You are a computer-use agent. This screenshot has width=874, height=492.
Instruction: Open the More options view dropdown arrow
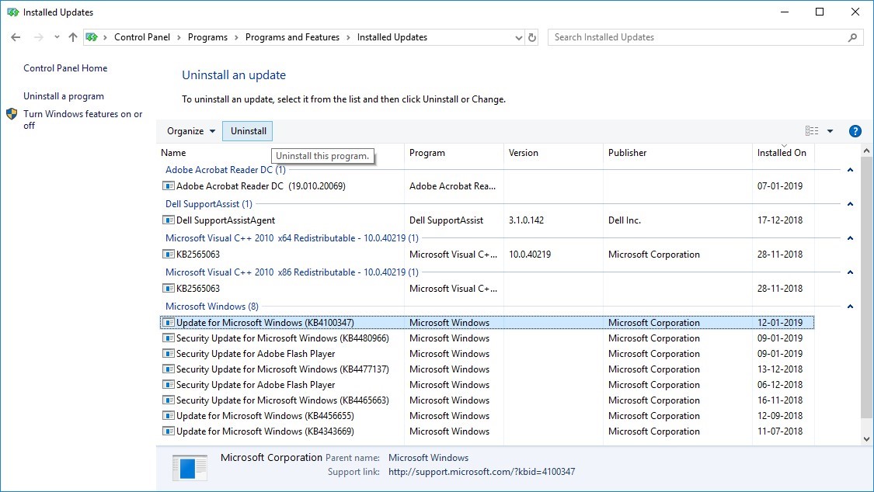point(830,131)
